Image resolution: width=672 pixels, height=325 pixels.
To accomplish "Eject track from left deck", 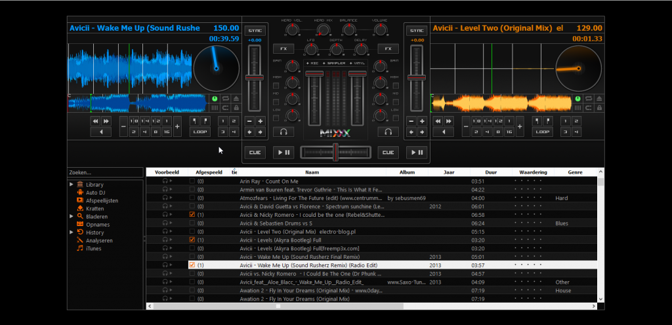I will [236, 99].
